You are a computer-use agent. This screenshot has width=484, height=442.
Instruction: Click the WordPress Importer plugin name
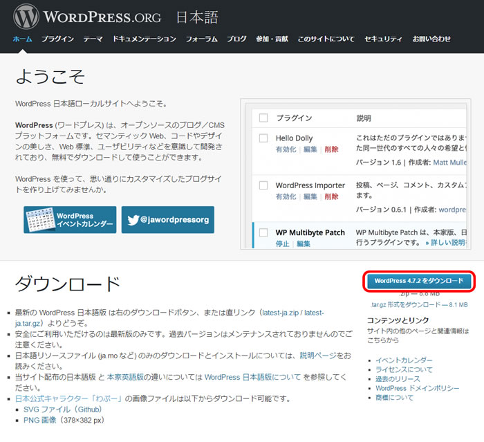(x=310, y=185)
